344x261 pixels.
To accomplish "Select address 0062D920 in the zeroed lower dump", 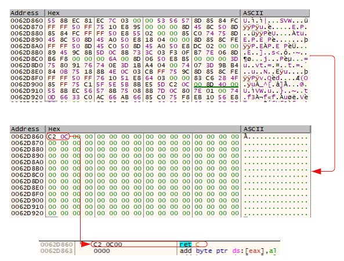I will (27, 213).
